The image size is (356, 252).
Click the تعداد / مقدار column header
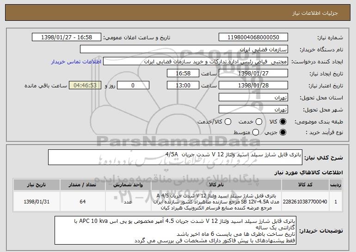click(x=83, y=185)
